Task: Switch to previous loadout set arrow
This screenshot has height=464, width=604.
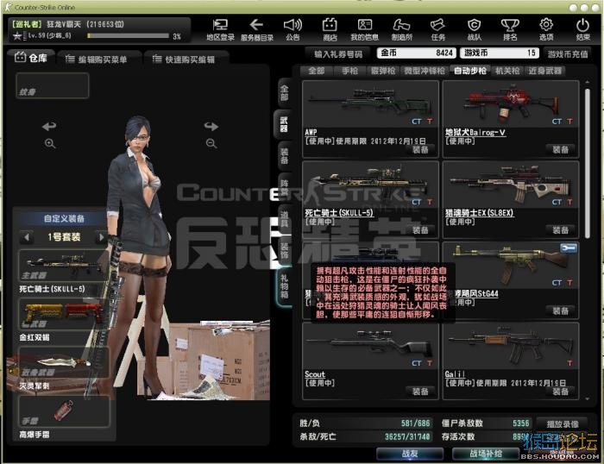Action: tap(27, 237)
